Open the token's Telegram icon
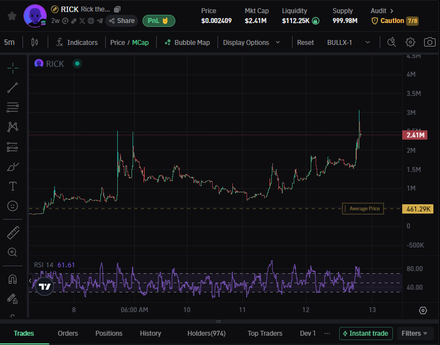 click(x=100, y=21)
